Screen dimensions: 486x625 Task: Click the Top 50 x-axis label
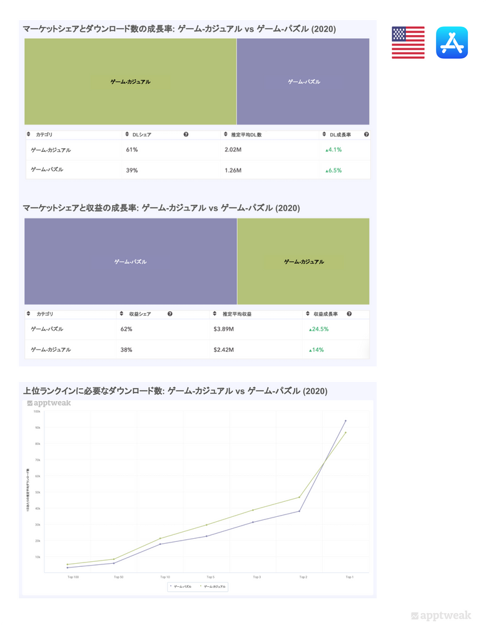click(x=118, y=577)
